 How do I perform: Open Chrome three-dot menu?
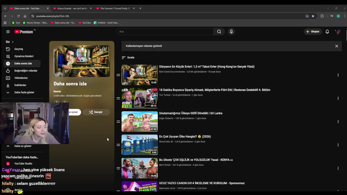(x=345, y=16)
